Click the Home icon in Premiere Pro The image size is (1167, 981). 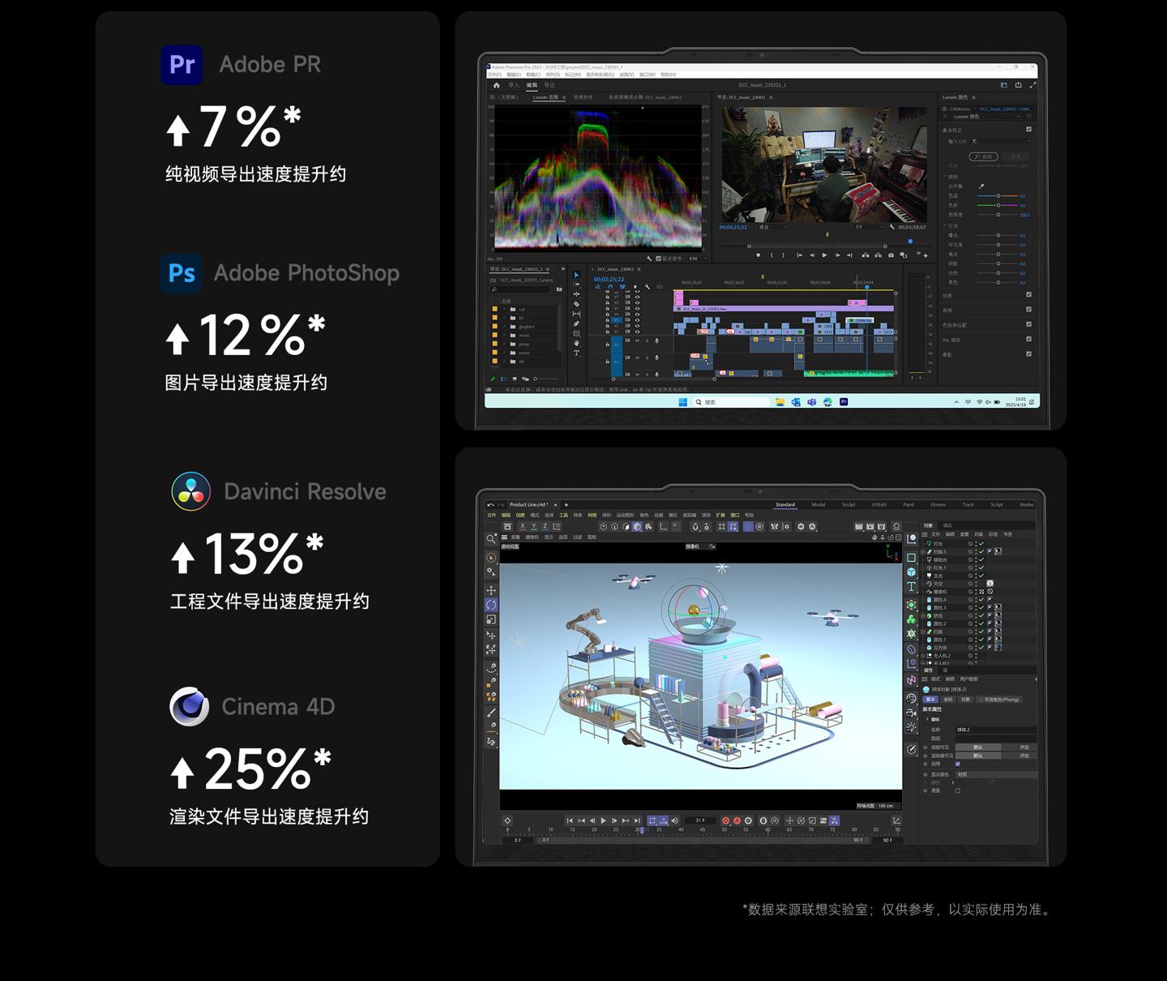tap(497, 85)
